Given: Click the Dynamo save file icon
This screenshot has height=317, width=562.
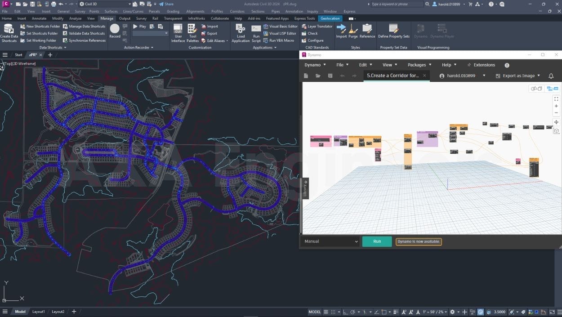Looking at the screenshot, I should pos(330,76).
